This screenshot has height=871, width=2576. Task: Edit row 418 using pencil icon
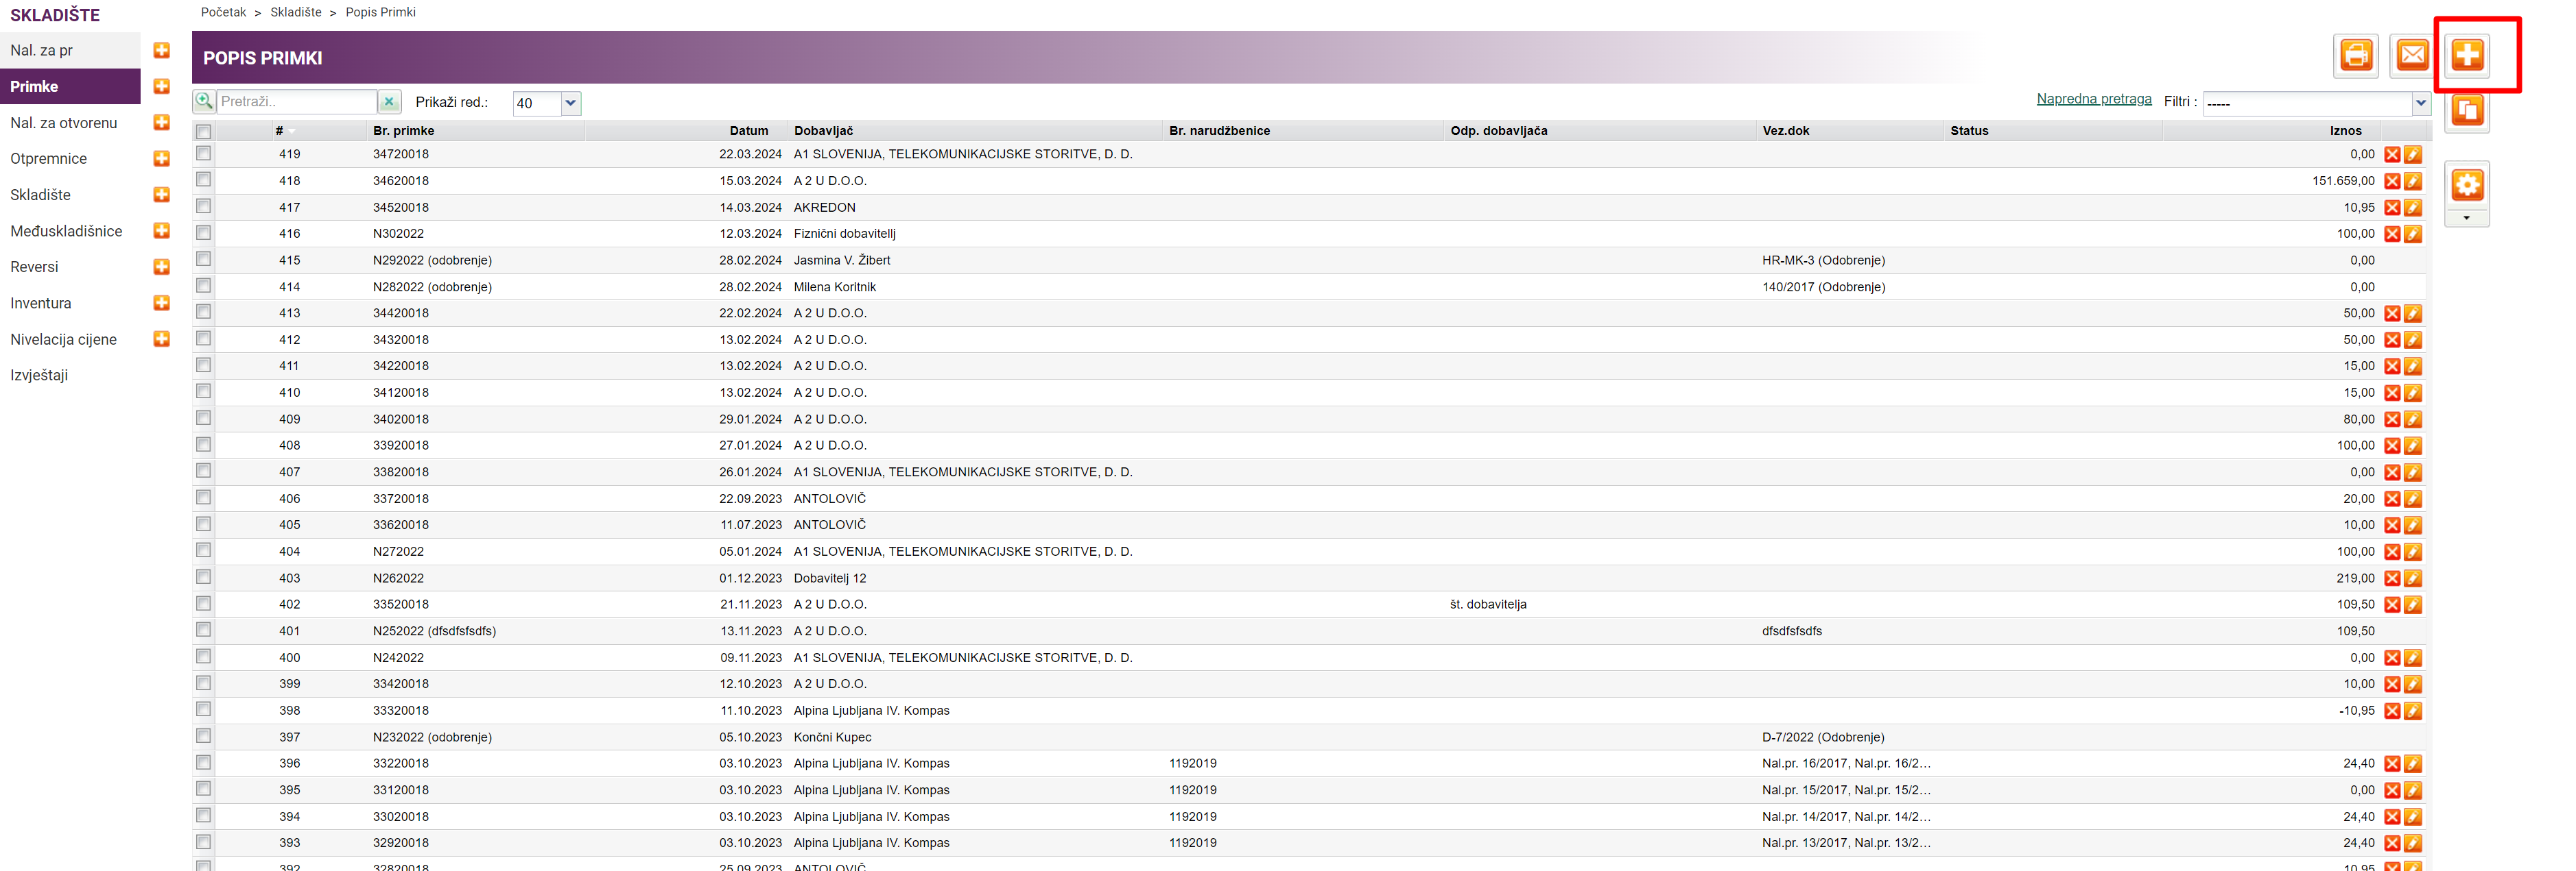point(2413,182)
